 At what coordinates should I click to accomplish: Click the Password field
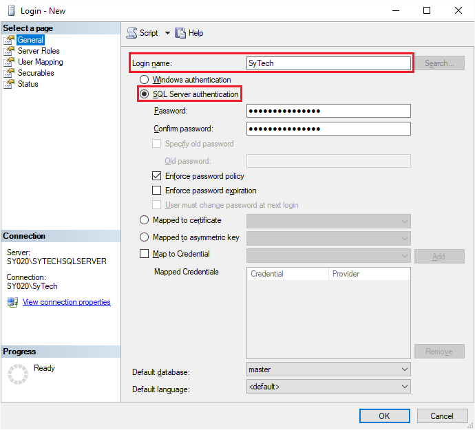pyautogui.click(x=328, y=111)
